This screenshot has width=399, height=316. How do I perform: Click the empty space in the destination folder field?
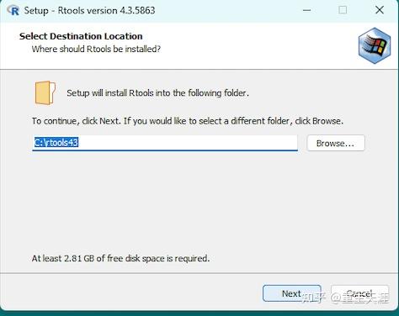[x=188, y=143]
